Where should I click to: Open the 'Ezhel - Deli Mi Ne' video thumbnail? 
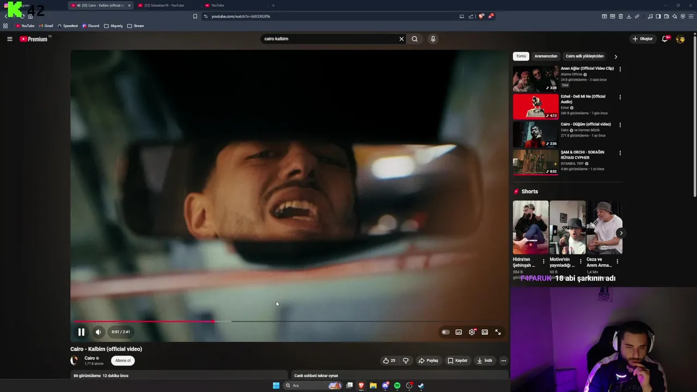click(536, 106)
